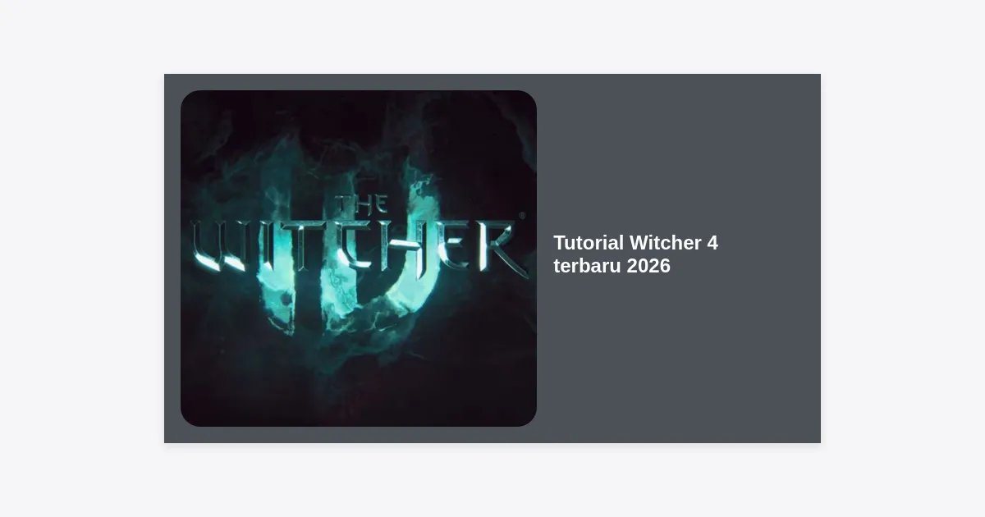Click the small 'THE' text in the logo

tap(362, 205)
